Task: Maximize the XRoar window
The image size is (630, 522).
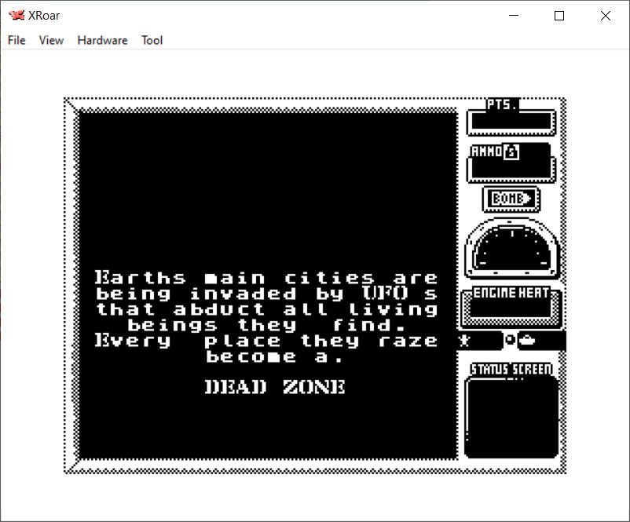Action: tap(559, 16)
